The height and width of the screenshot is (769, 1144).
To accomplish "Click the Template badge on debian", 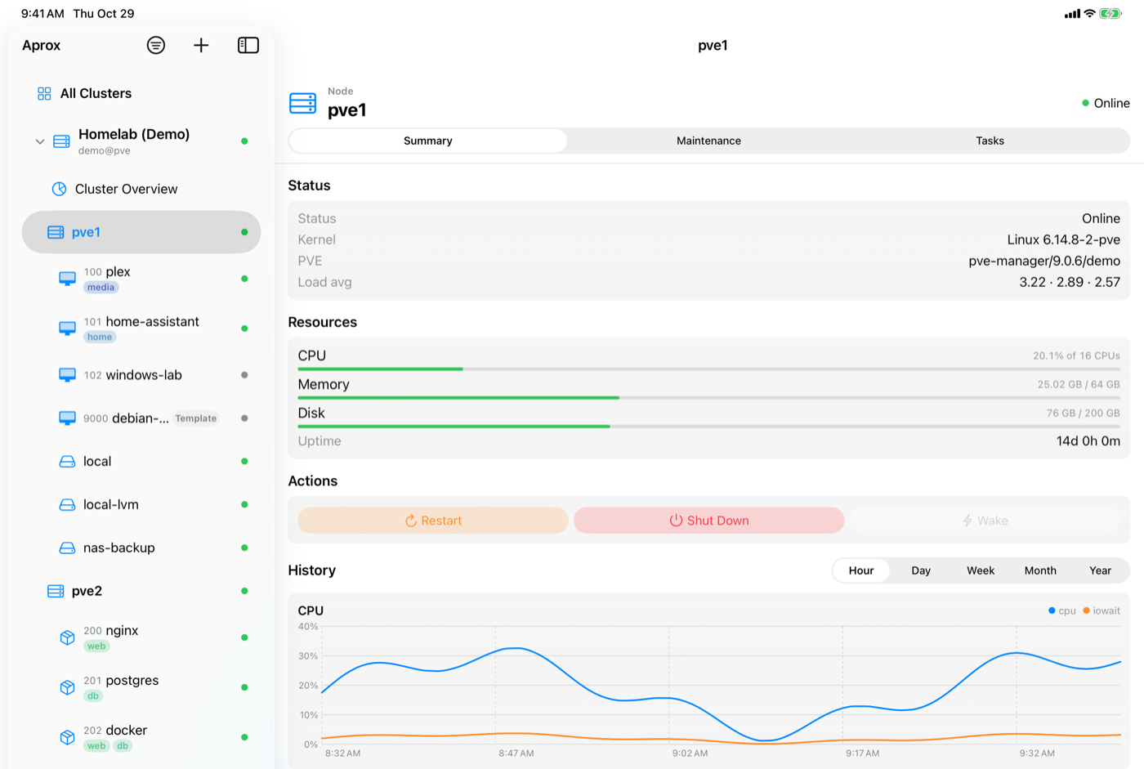I will coord(196,418).
